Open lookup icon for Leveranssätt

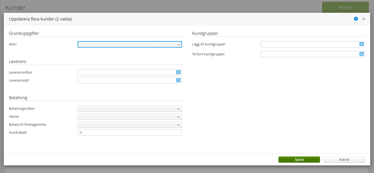click(x=179, y=80)
